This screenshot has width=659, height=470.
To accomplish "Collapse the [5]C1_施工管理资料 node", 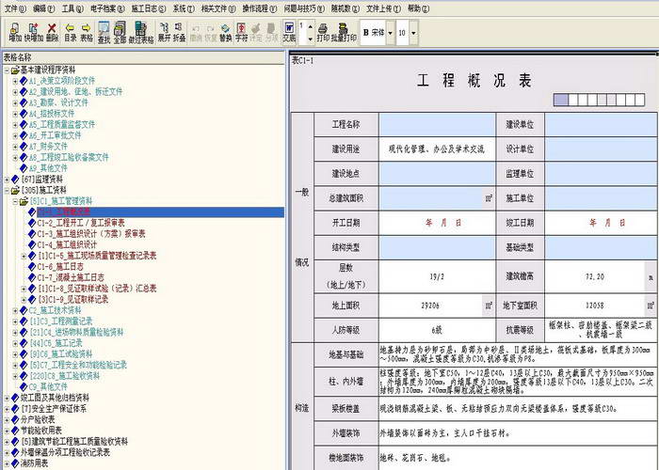I will coord(16,201).
